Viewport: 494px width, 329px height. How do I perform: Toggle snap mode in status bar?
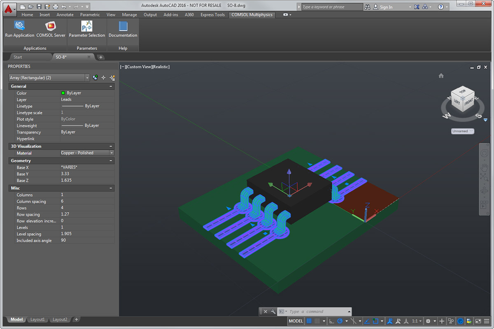point(318,321)
